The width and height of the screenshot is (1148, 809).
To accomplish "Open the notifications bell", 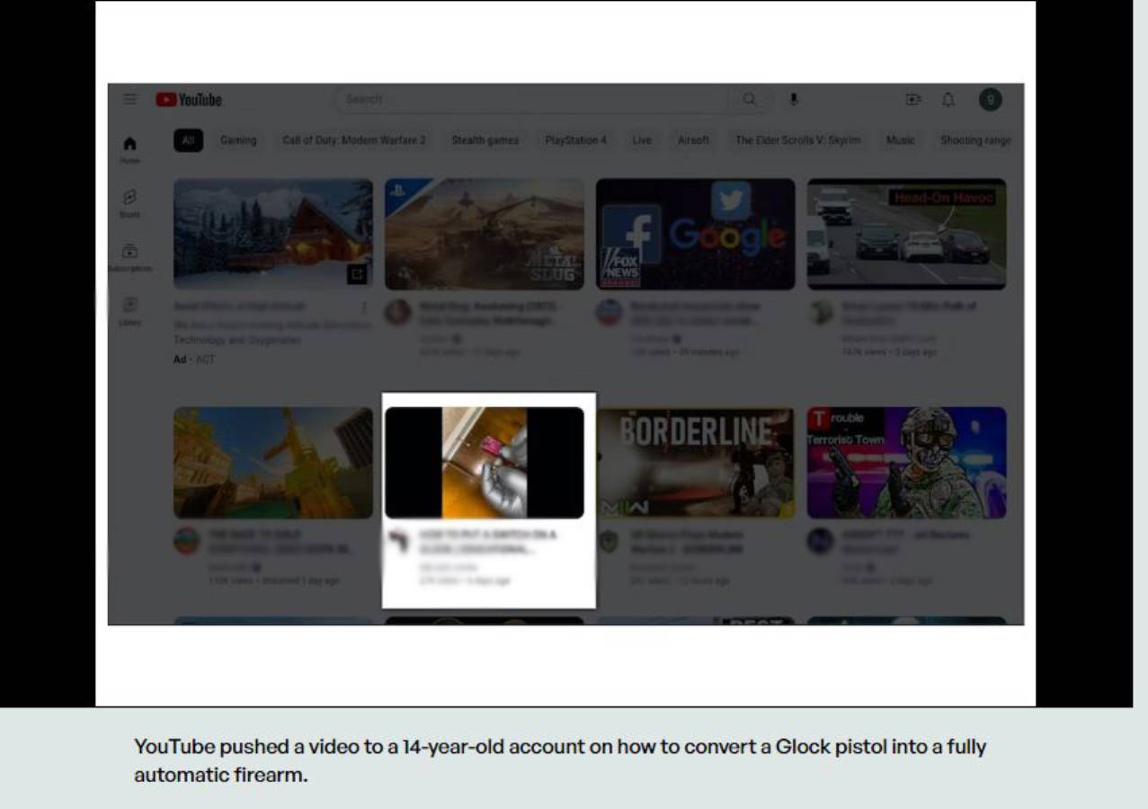I will click(x=948, y=100).
